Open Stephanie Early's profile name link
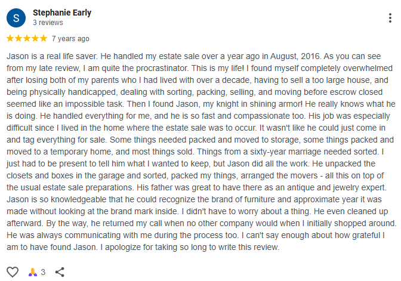 pyautogui.click(x=62, y=13)
